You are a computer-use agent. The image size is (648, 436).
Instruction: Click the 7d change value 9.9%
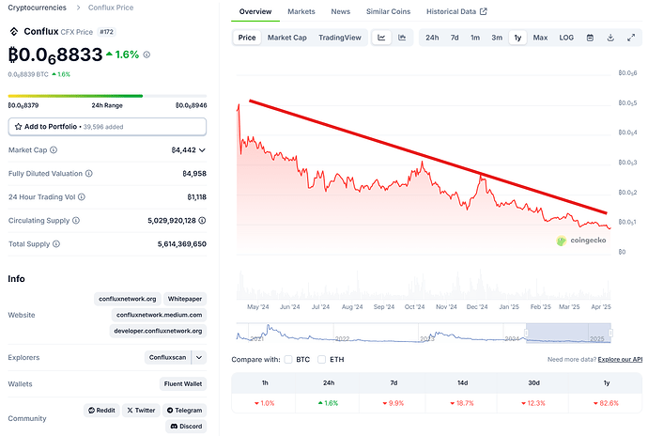coord(393,403)
